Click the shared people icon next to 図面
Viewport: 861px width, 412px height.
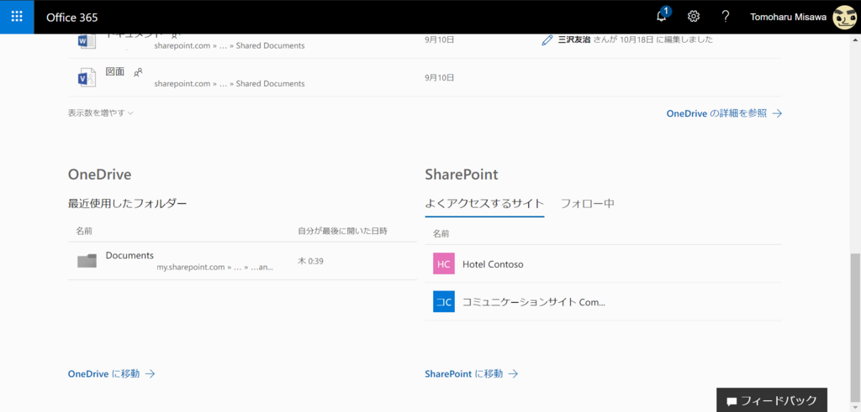click(x=139, y=72)
